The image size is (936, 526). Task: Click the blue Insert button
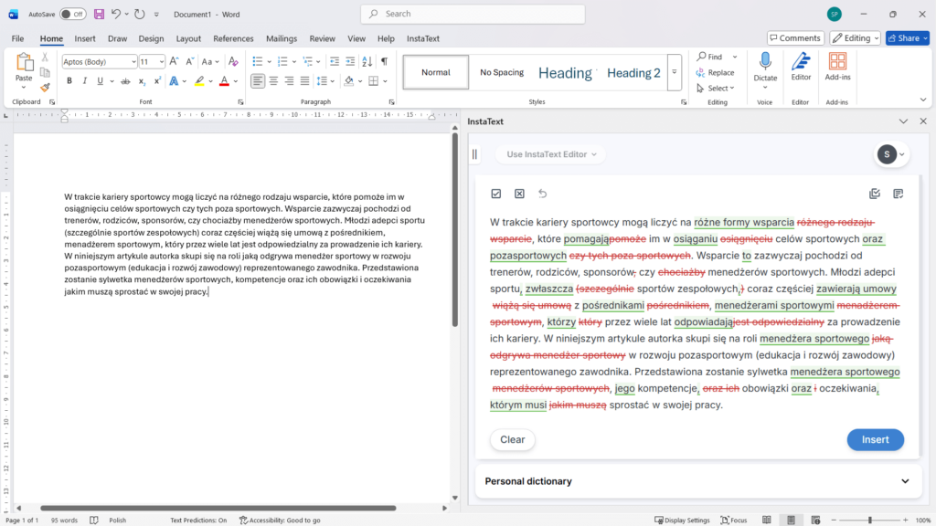coord(875,439)
